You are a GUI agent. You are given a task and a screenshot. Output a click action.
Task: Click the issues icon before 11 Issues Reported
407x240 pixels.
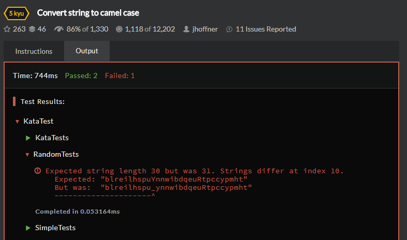(229, 29)
